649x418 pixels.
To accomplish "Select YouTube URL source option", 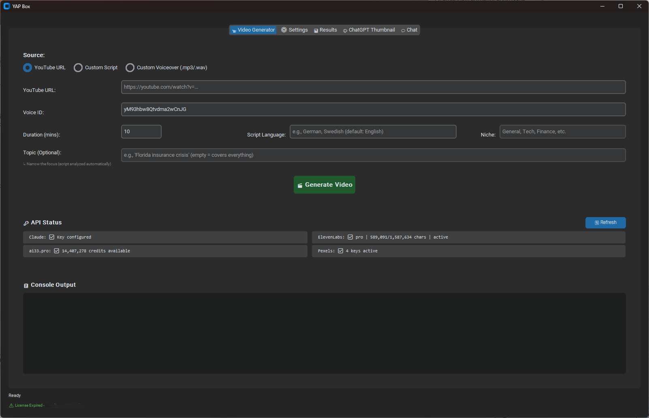I will 45,68.
